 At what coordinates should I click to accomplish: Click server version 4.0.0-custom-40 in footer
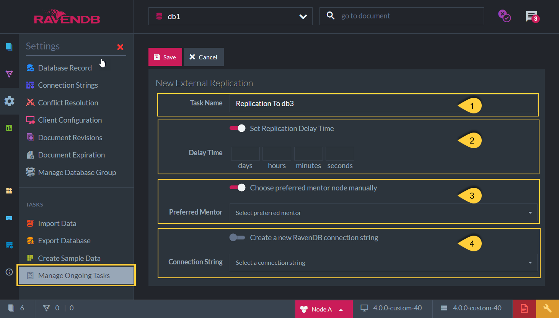[471, 308]
